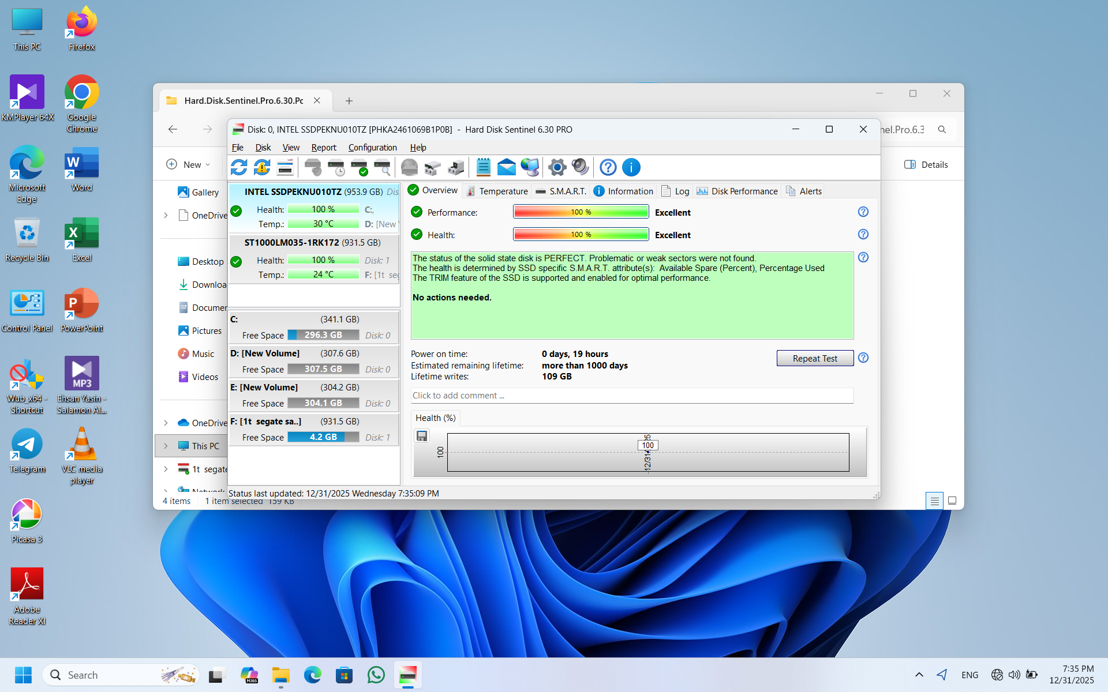This screenshot has width=1108, height=692.
Task: Click help icon next to Performance bar
Action: (863, 212)
